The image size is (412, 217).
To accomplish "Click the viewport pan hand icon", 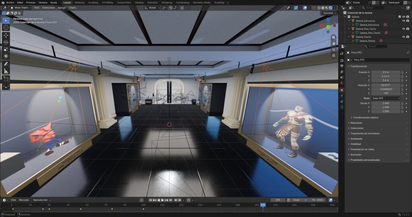I will pos(334,43).
